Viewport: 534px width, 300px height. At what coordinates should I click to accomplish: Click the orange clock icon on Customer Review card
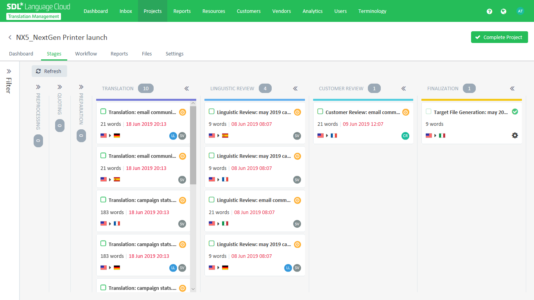point(406,112)
